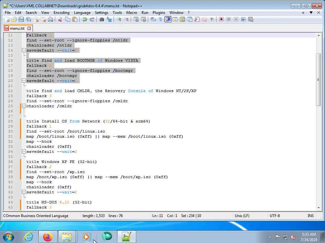
Task: Click the Save Recorded Macro icon
Action: 251,19
